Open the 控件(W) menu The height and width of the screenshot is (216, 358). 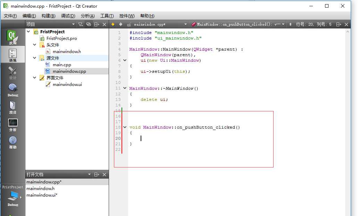tap(127, 16)
